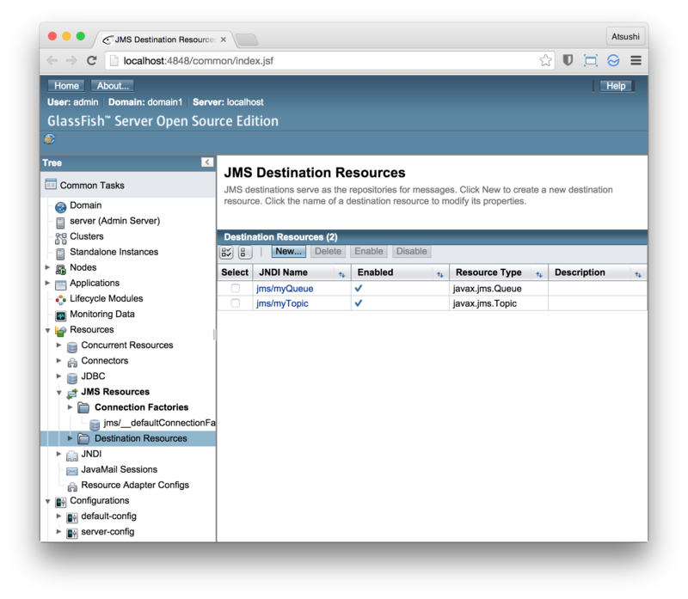The height and width of the screenshot is (599, 688).
Task: Expand the Nodes tree node
Action: click(x=48, y=267)
